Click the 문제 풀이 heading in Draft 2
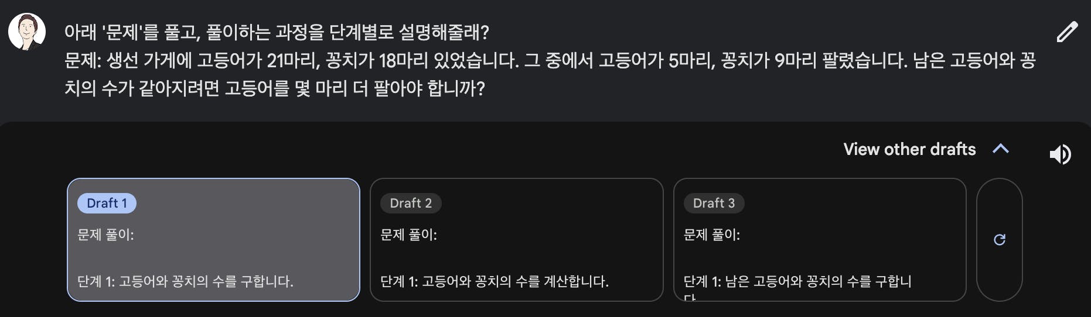The image size is (1091, 317). (408, 235)
